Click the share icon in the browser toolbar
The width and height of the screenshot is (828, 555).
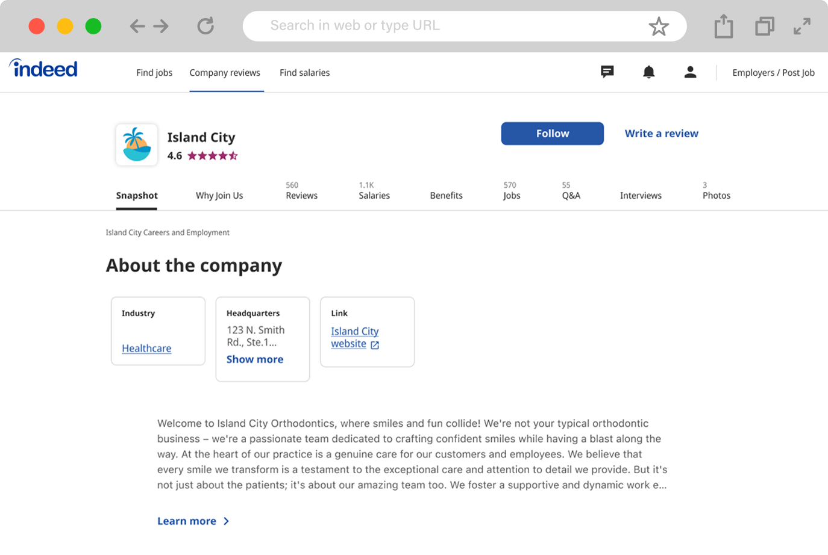[723, 26]
